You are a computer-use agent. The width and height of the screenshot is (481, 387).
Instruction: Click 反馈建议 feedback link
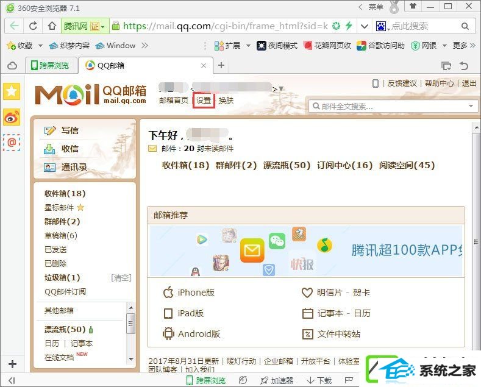(402, 83)
